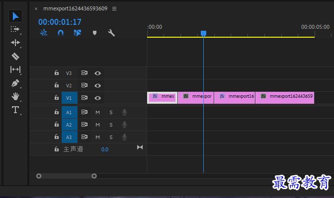Select the second clip labeled mmexpor
The width and height of the screenshot is (334, 198).
[196, 98]
